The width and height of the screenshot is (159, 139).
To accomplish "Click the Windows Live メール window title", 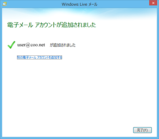I will (79, 4).
